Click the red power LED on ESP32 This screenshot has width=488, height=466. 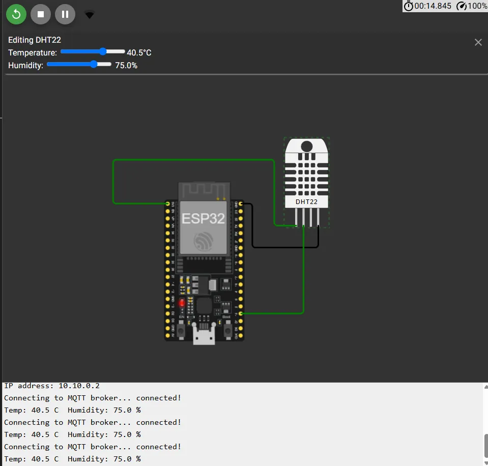[182, 303]
